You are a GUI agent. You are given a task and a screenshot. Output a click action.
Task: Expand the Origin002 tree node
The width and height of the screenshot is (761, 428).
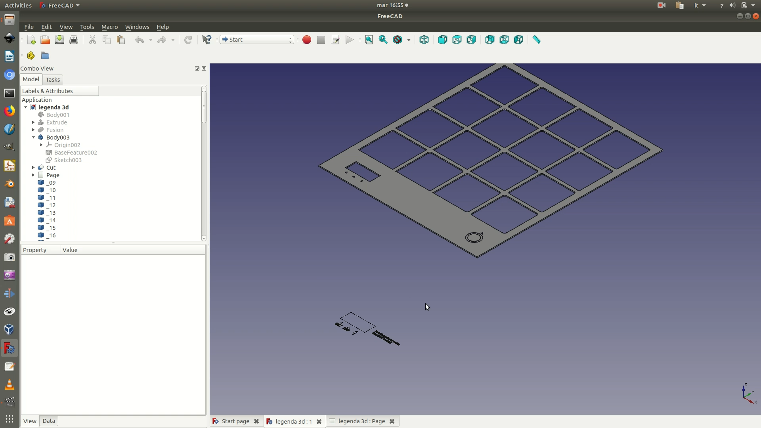tap(41, 145)
